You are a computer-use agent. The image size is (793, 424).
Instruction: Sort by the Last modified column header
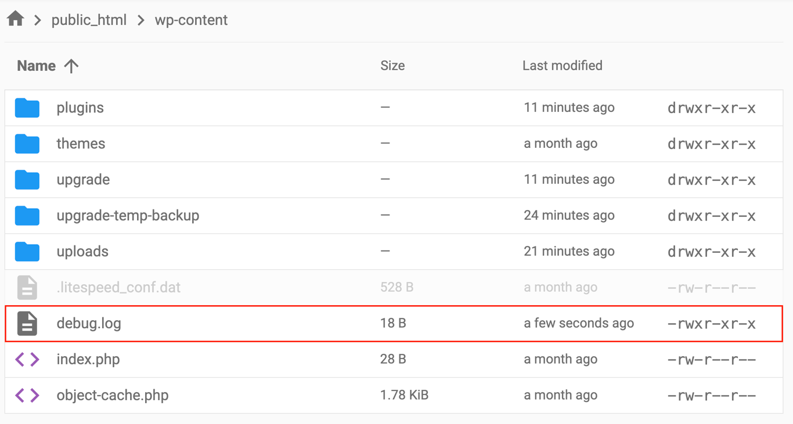coord(562,66)
